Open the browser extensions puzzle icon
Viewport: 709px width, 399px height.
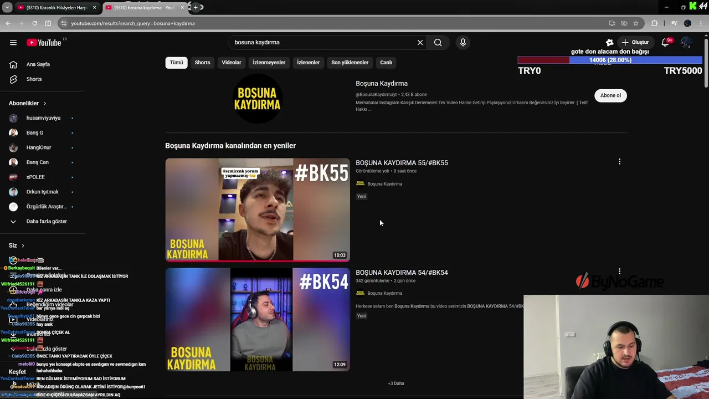click(x=655, y=23)
